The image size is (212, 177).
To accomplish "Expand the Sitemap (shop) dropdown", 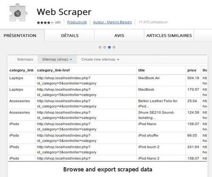I will tap(57, 59).
